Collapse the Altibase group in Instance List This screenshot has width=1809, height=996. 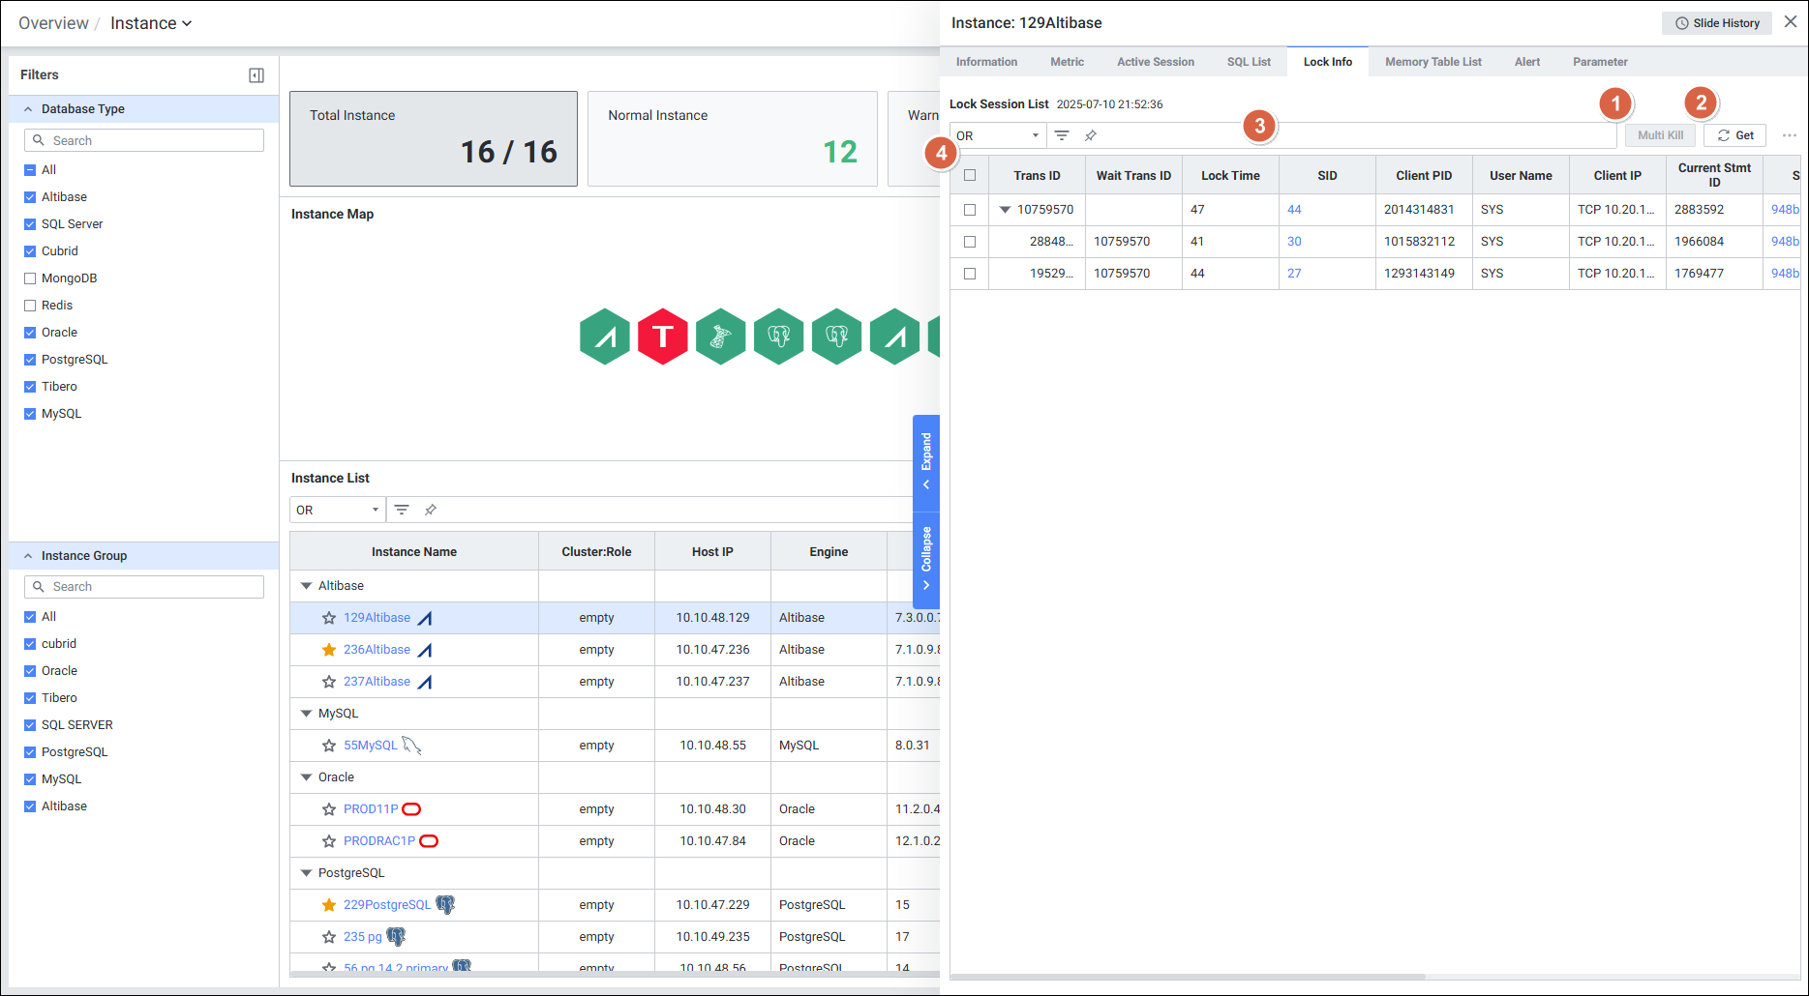coord(306,586)
